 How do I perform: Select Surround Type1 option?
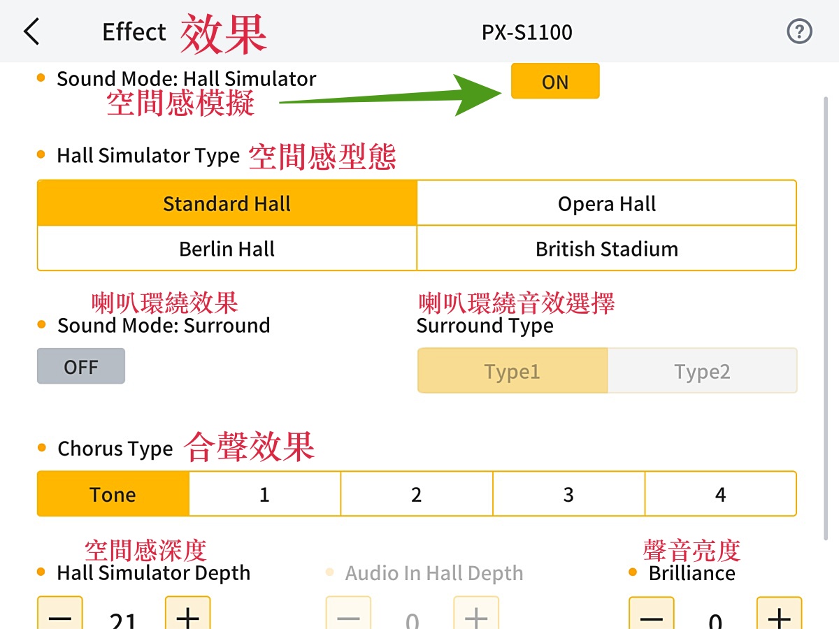(512, 370)
